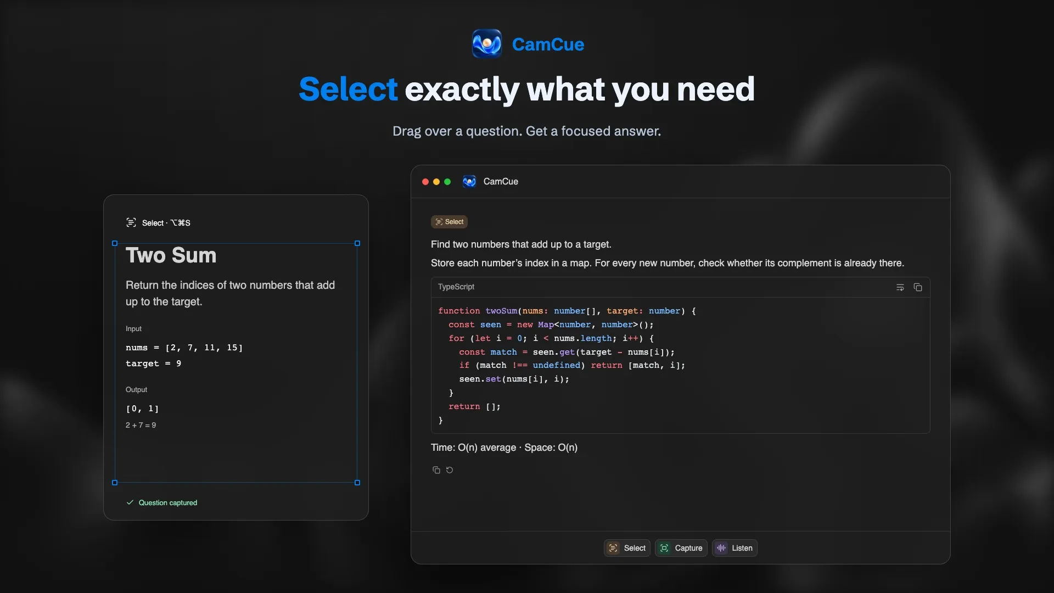The height and width of the screenshot is (593, 1054).
Task: Regenerate the answer with the retry icon
Action: click(x=450, y=470)
